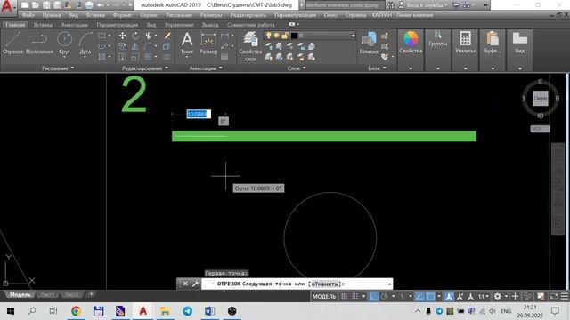Open the Файл menu
This screenshot has height=320, width=570.
coord(28,15)
